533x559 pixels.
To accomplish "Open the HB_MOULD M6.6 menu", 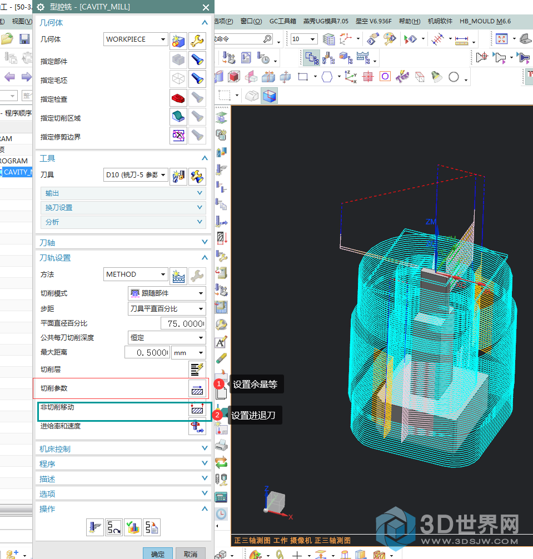I will click(x=485, y=21).
